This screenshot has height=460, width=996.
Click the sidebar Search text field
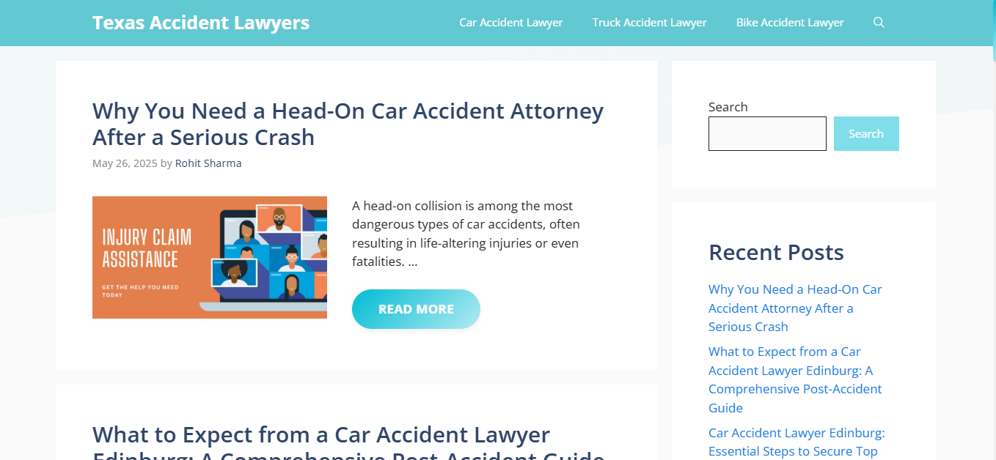(x=767, y=134)
